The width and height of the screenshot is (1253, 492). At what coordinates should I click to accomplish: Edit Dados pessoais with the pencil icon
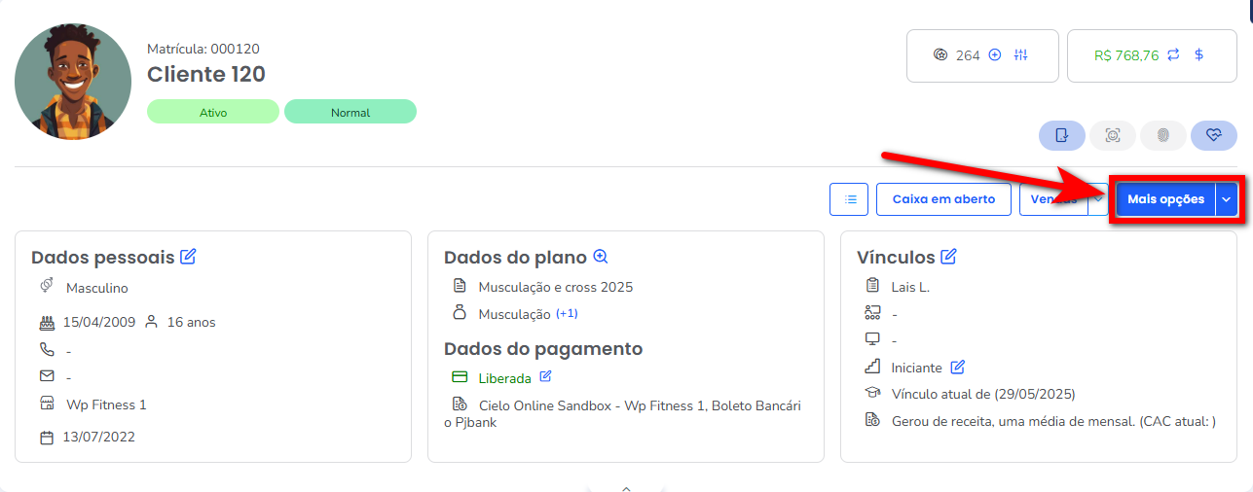[x=188, y=257]
